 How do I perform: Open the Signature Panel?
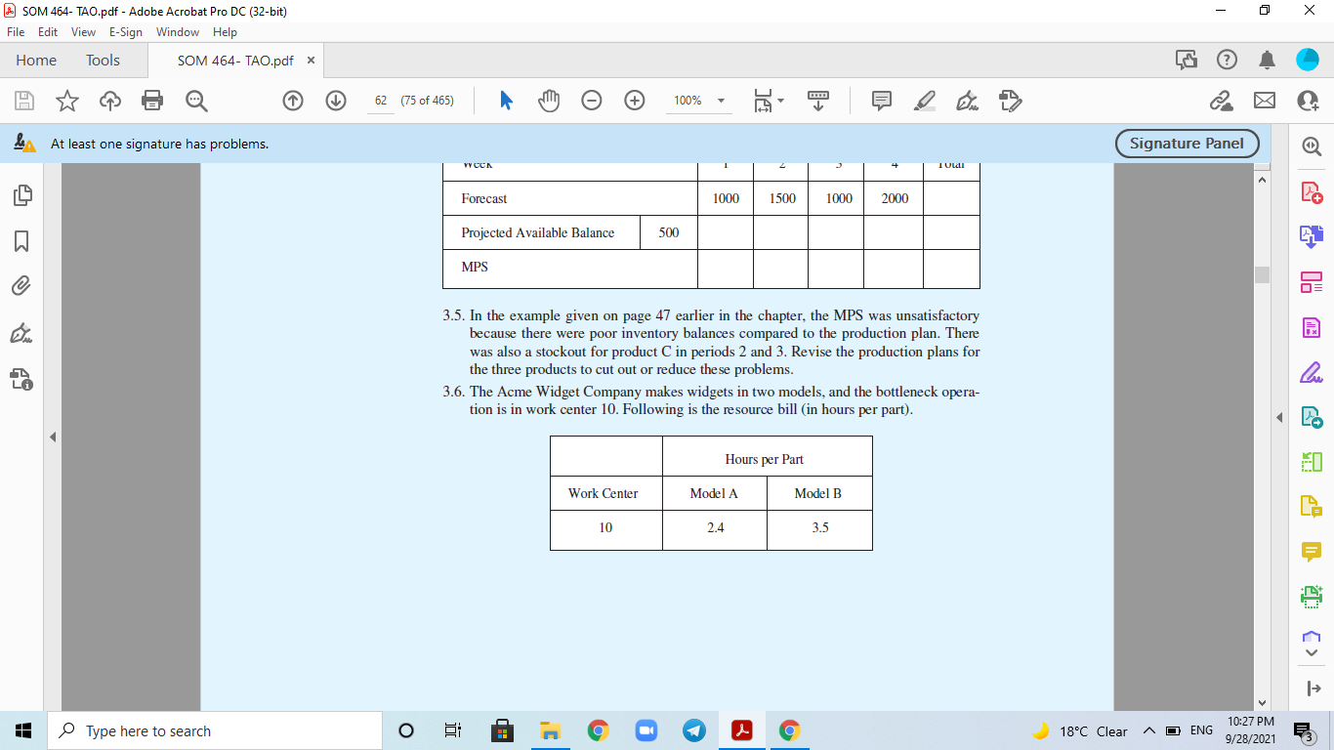[1186, 143]
